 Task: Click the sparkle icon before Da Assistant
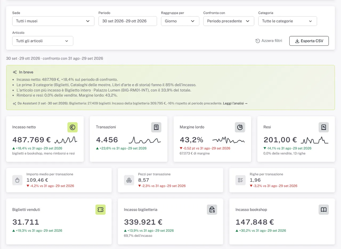click(x=14, y=103)
